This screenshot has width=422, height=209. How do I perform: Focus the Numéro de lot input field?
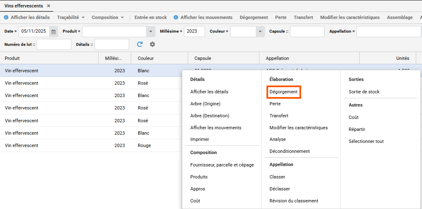coord(54,44)
